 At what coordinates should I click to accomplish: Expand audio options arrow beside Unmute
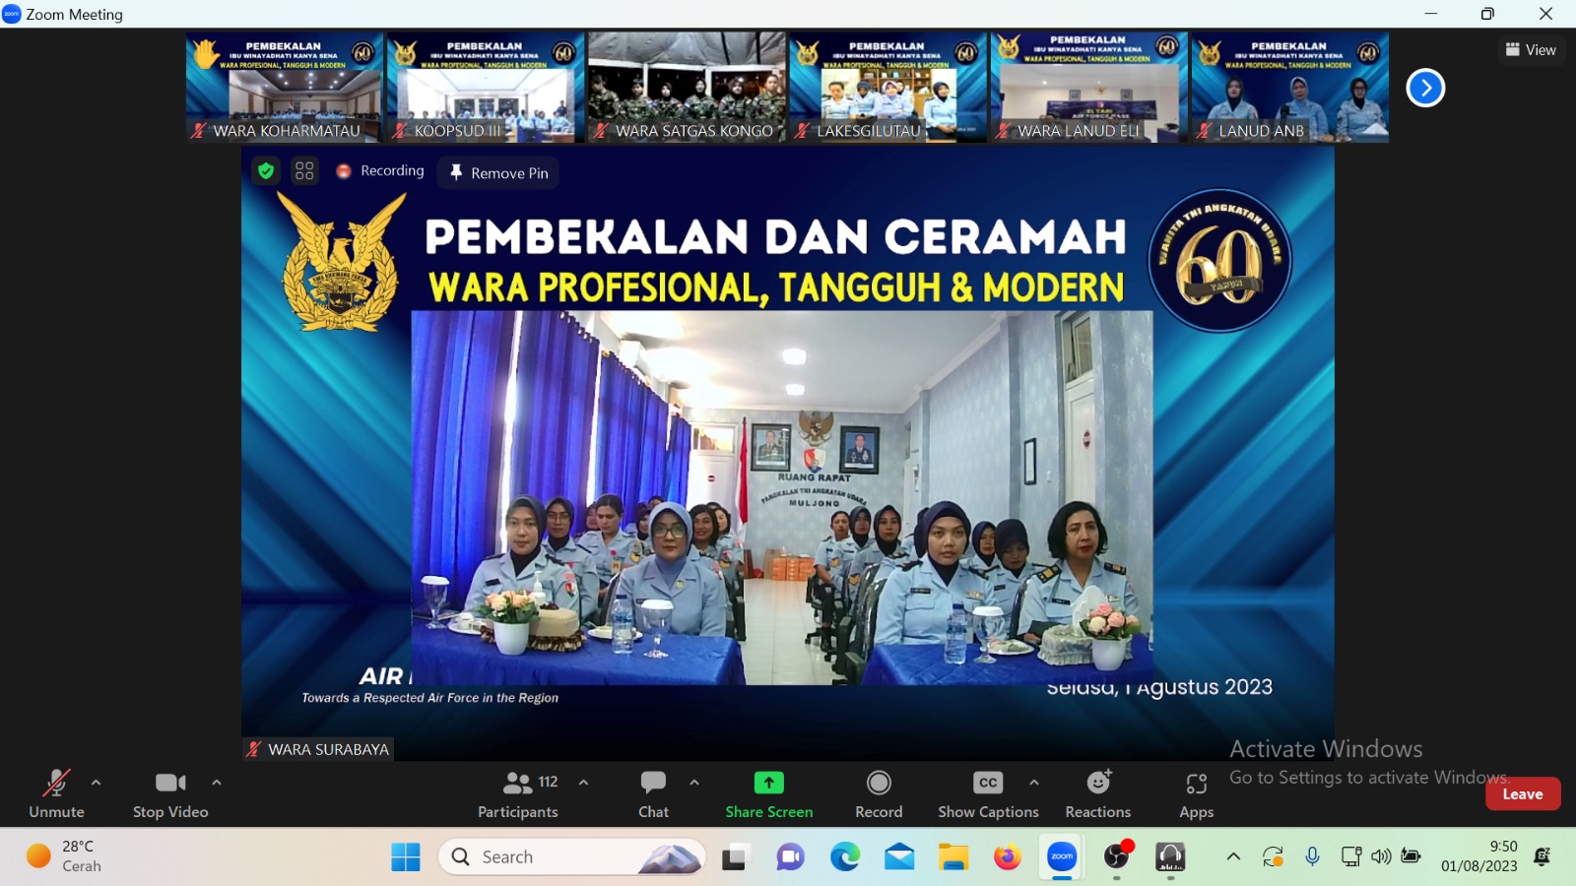click(96, 783)
